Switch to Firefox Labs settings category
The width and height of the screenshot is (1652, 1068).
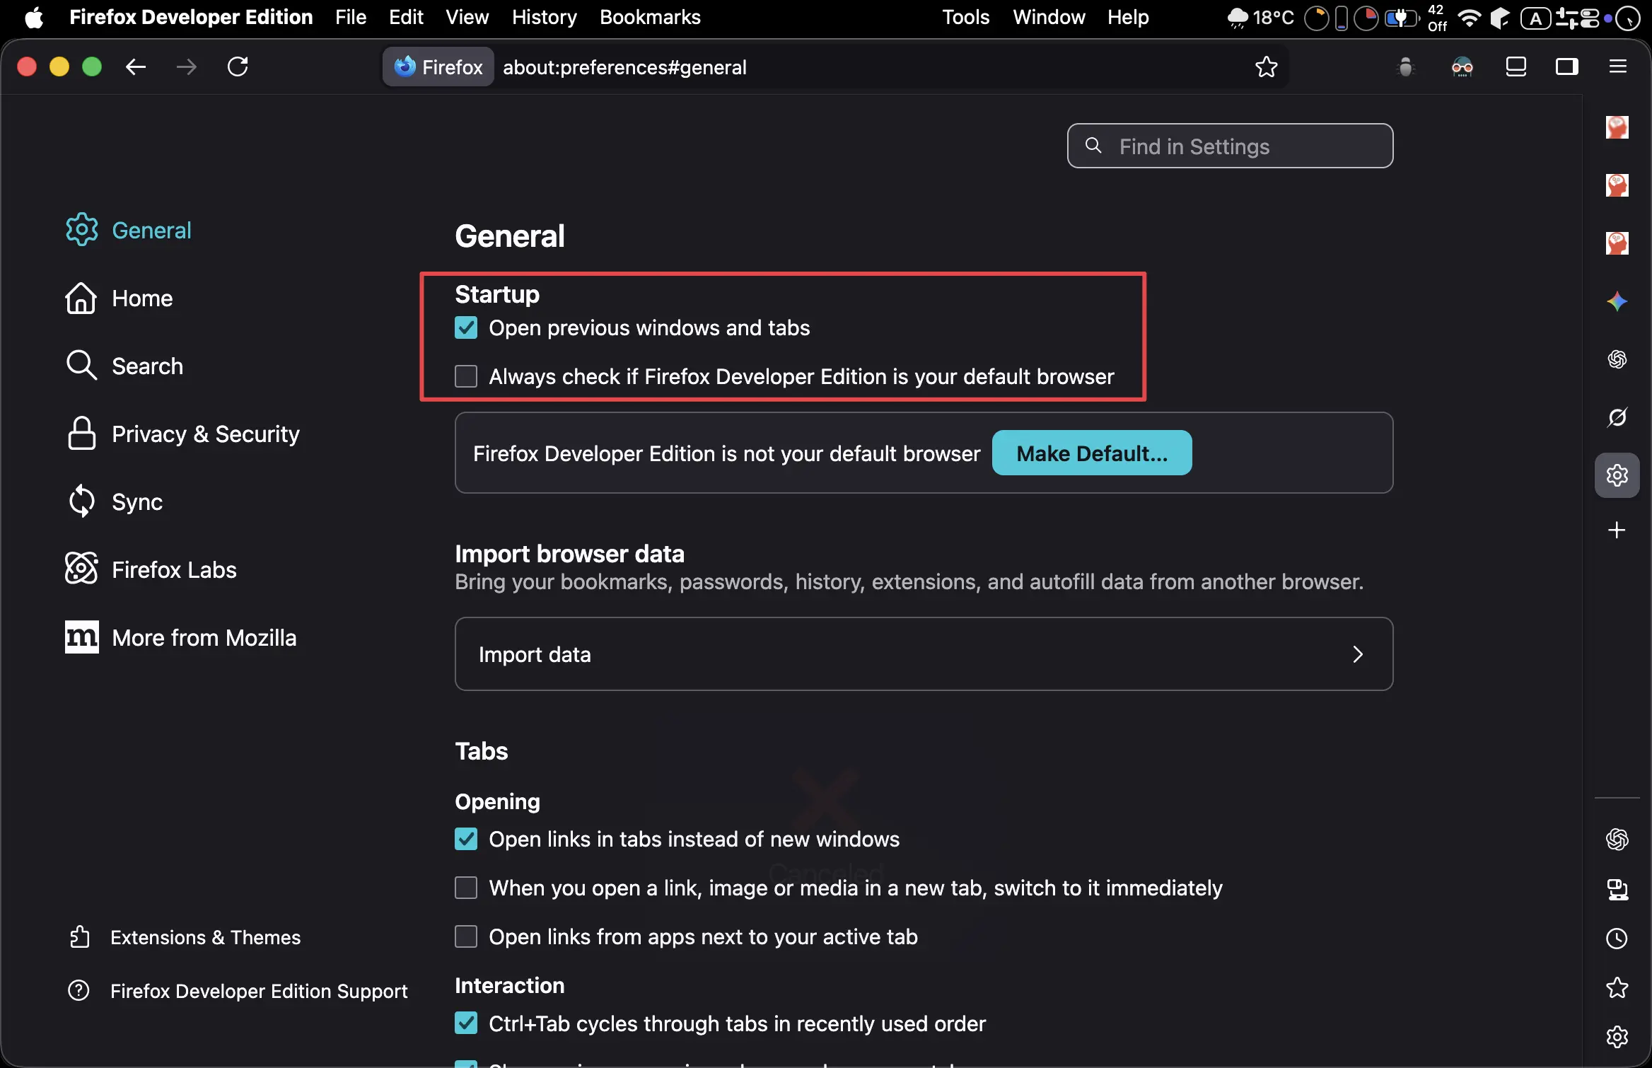coord(174,570)
